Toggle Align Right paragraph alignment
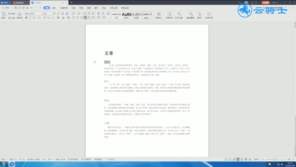 tap(81, 17)
